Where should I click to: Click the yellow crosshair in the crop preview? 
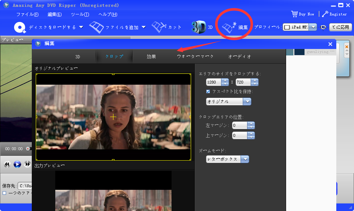pyautogui.click(x=113, y=117)
